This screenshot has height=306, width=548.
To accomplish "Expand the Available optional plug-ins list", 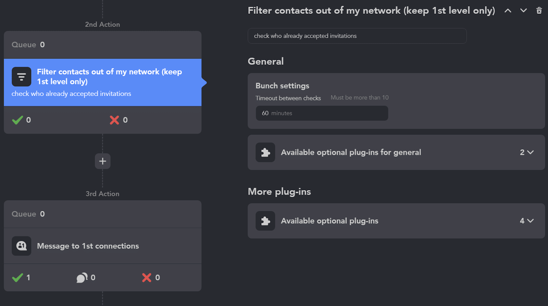I will 528,221.
